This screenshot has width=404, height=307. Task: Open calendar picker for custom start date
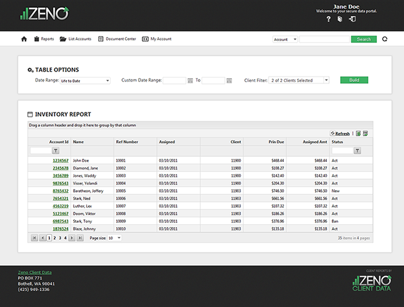pos(191,80)
